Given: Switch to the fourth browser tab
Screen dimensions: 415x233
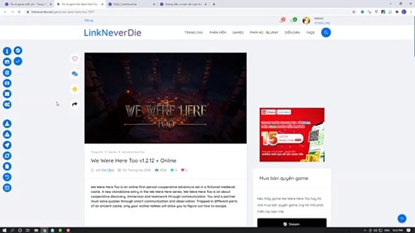Looking at the screenshot, I should coord(183,5).
